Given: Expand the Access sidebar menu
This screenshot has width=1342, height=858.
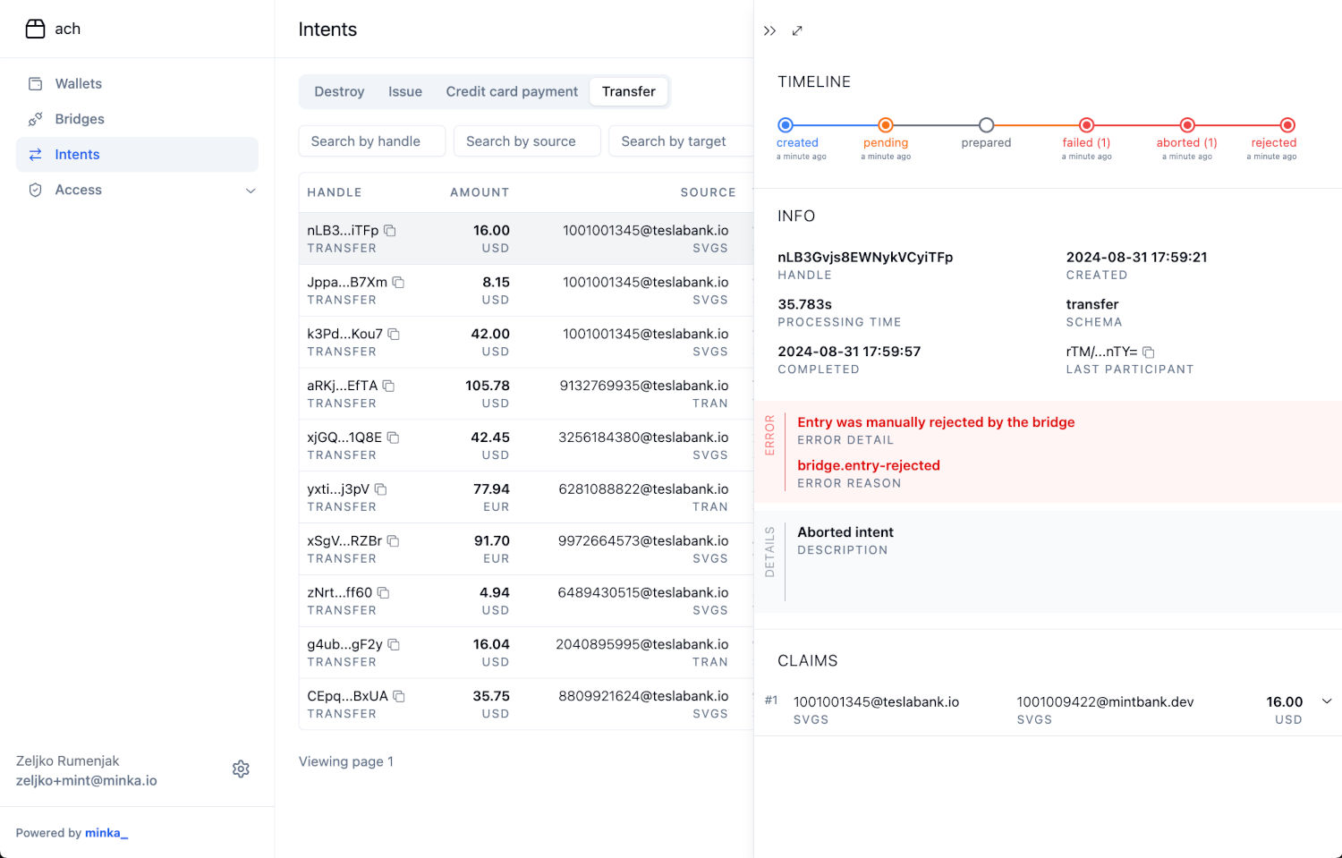Looking at the screenshot, I should 251,191.
